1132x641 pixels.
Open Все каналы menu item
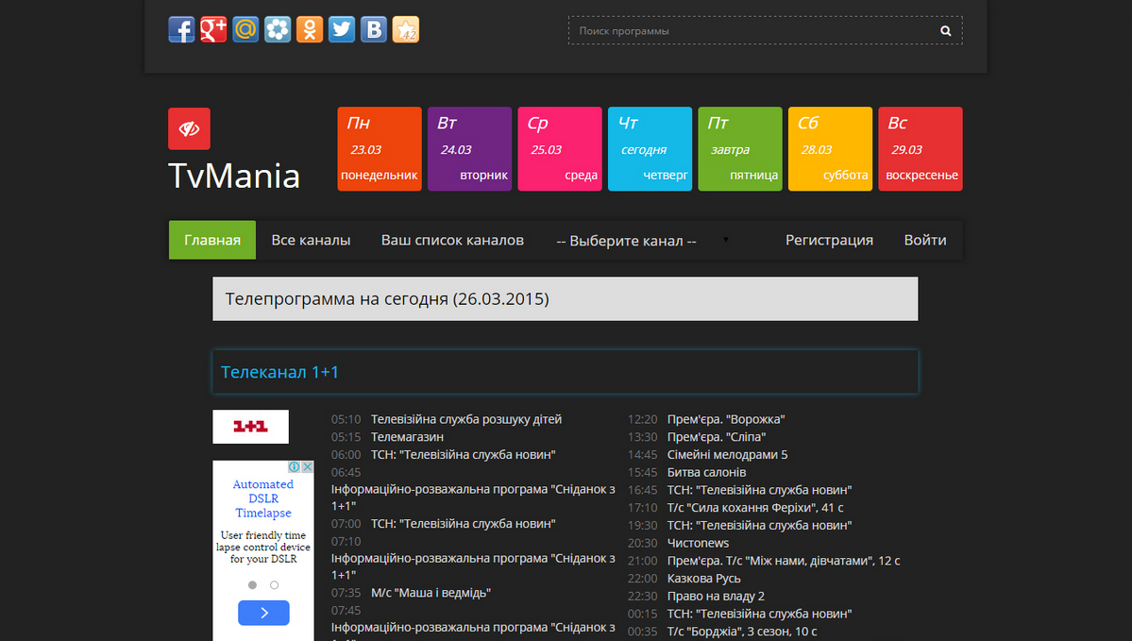click(x=312, y=240)
